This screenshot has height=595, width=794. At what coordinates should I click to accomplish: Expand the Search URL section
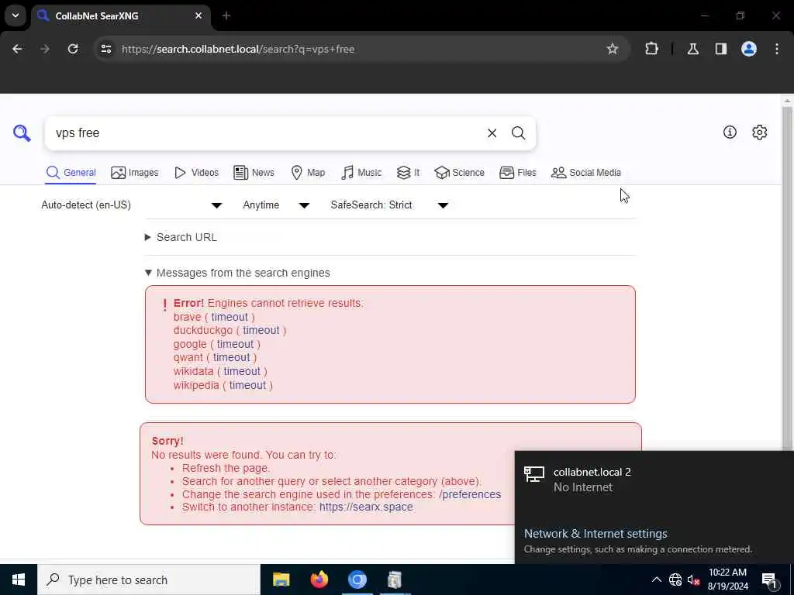(x=181, y=237)
